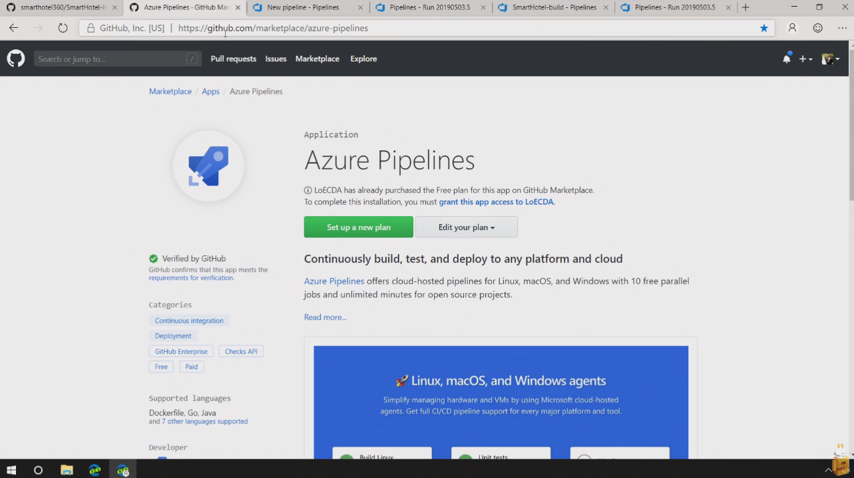The height and width of the screenshot is (478, 854).
Task: Switch to the SmartHotel-build Pipelines tab
Action: (x=554, y=7)
